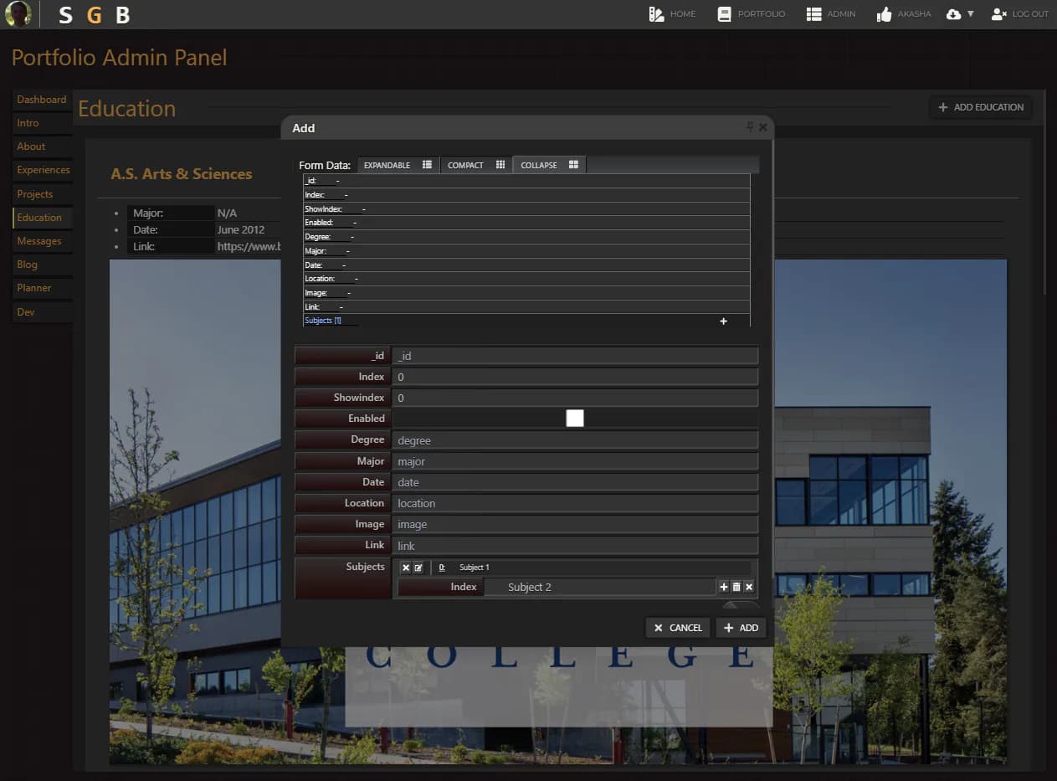Click the _id input field
This screenshot has height=781, width=1057.
point(575,356)
